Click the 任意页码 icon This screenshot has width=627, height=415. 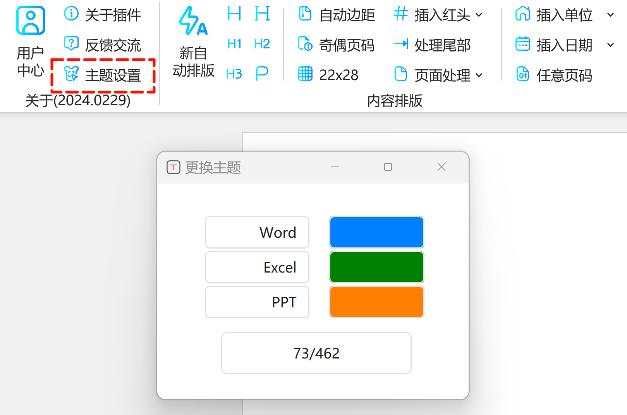pyautogui.click(x=523, y=74)
